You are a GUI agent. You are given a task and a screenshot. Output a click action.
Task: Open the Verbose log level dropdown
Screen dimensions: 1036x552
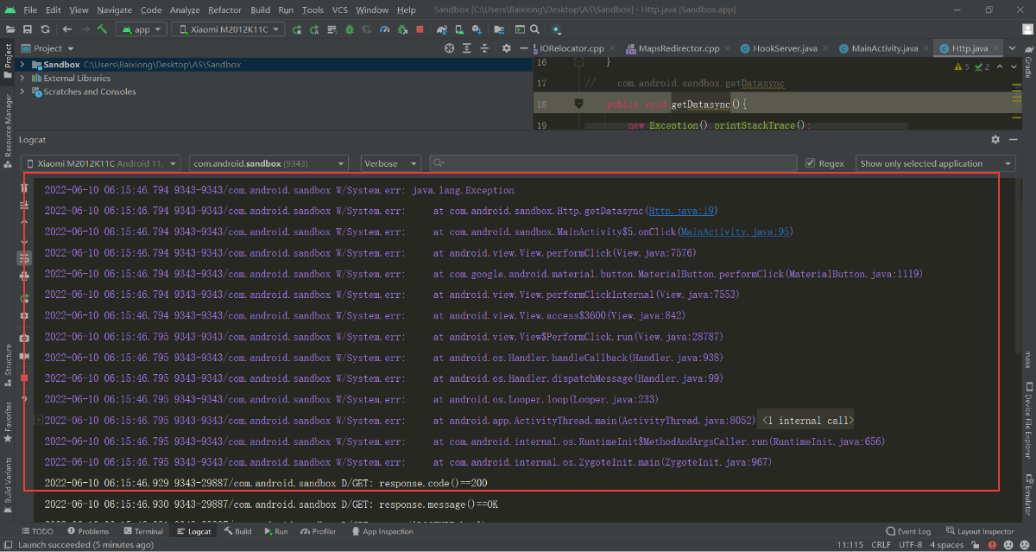pos(390,163)
